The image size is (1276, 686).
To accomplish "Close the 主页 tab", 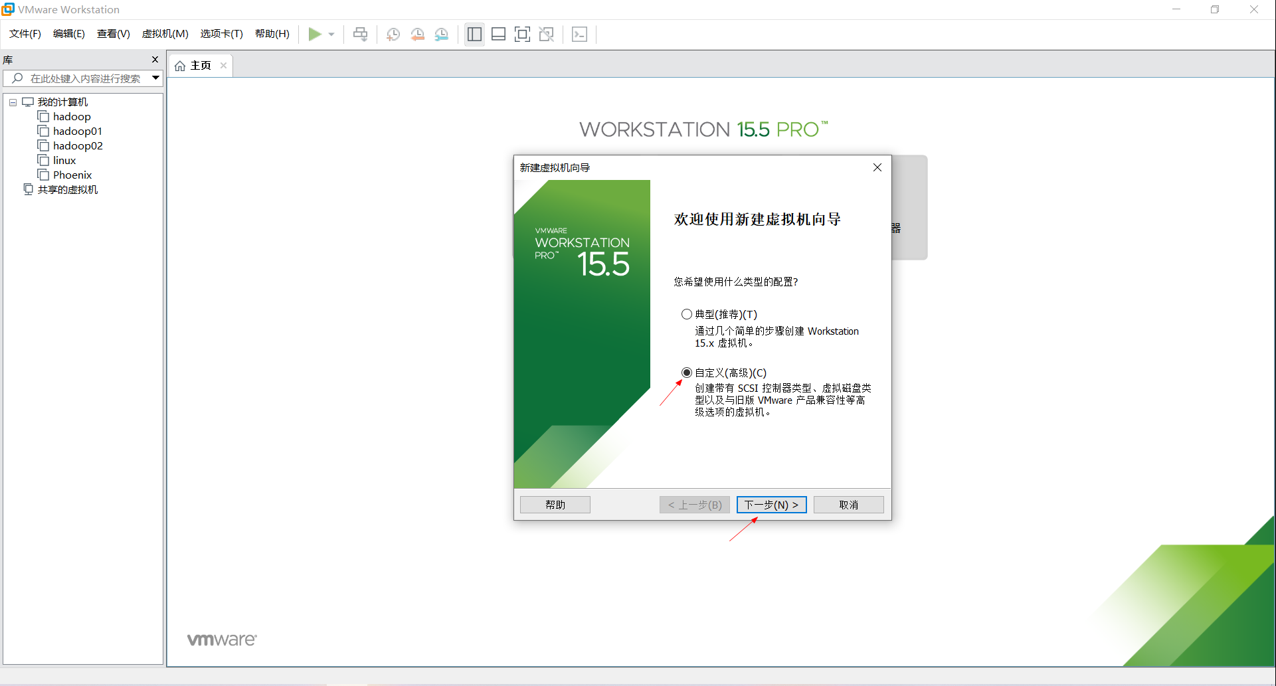I will 224,65.
